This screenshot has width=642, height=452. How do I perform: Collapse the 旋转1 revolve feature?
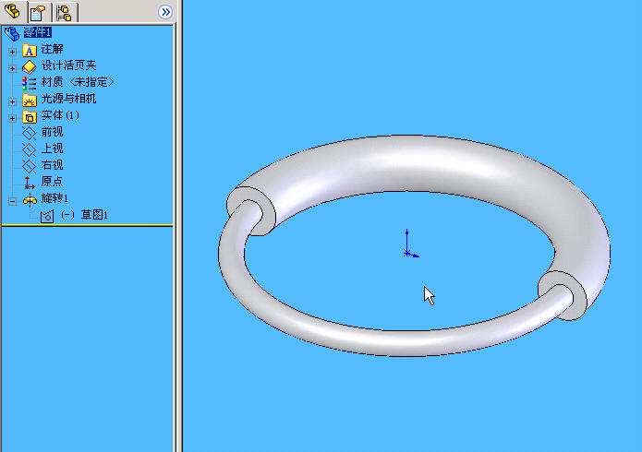coord(12,201)
